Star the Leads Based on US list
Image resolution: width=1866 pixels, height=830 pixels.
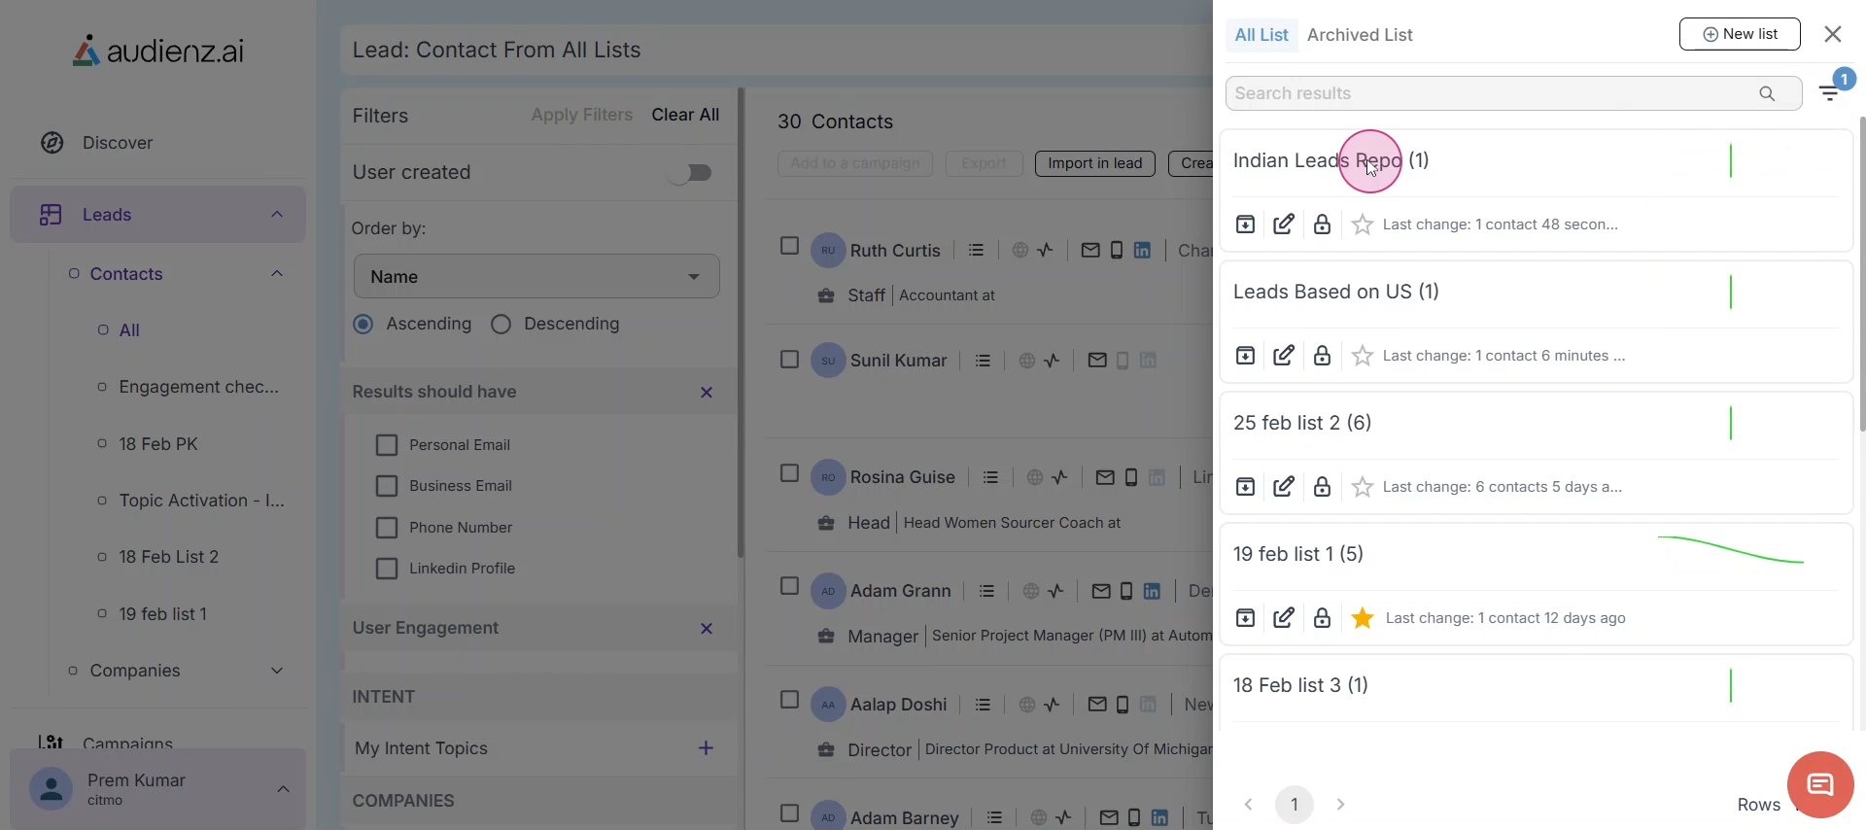pyautogui.click(x=1363, y=356)
